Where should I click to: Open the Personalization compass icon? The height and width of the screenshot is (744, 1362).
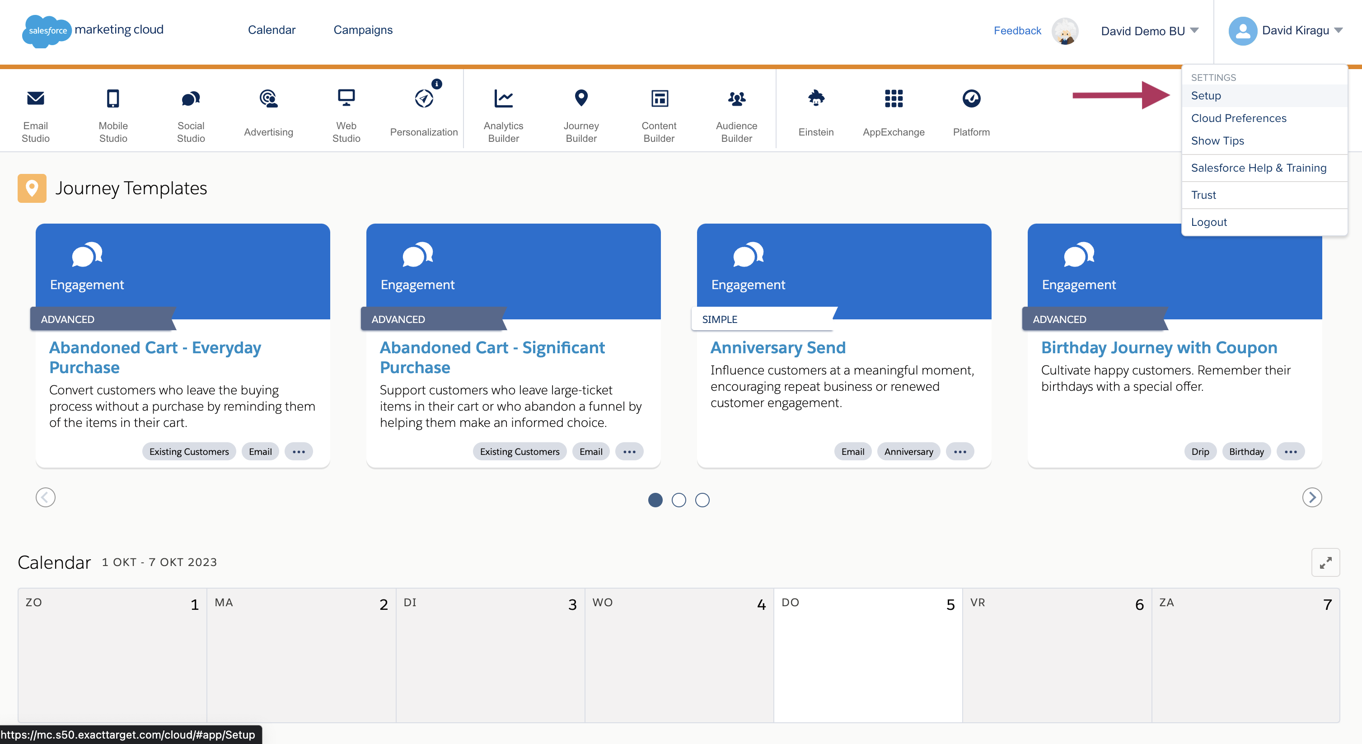pyautogui.click(x=424, y=98)
